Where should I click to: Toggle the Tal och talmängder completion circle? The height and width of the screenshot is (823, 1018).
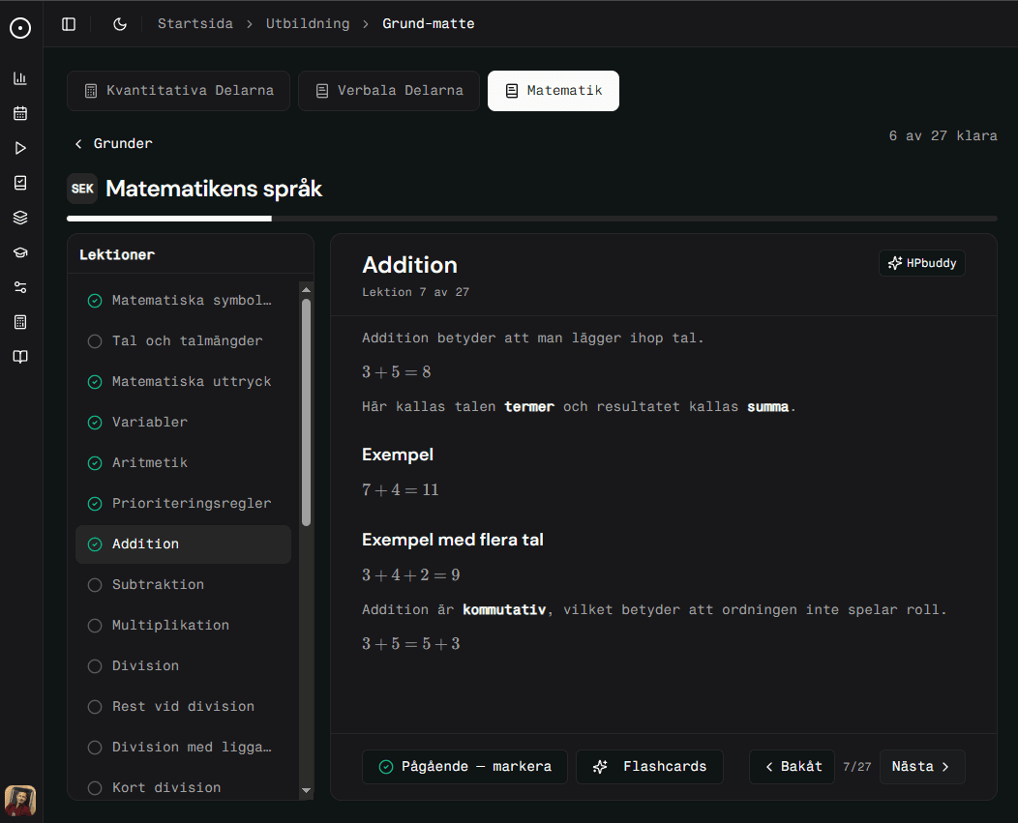tap(95, 341)
